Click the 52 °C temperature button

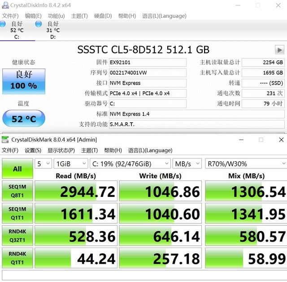(x=24, y=119)
